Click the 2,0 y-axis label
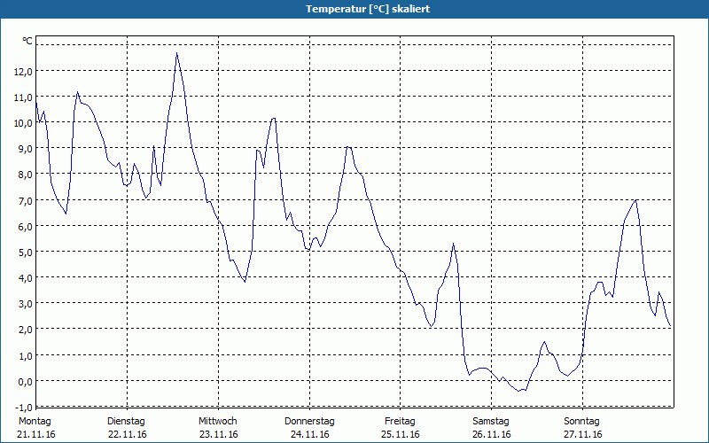The width and height of the screenshot is (709, 443). (26, 329)
